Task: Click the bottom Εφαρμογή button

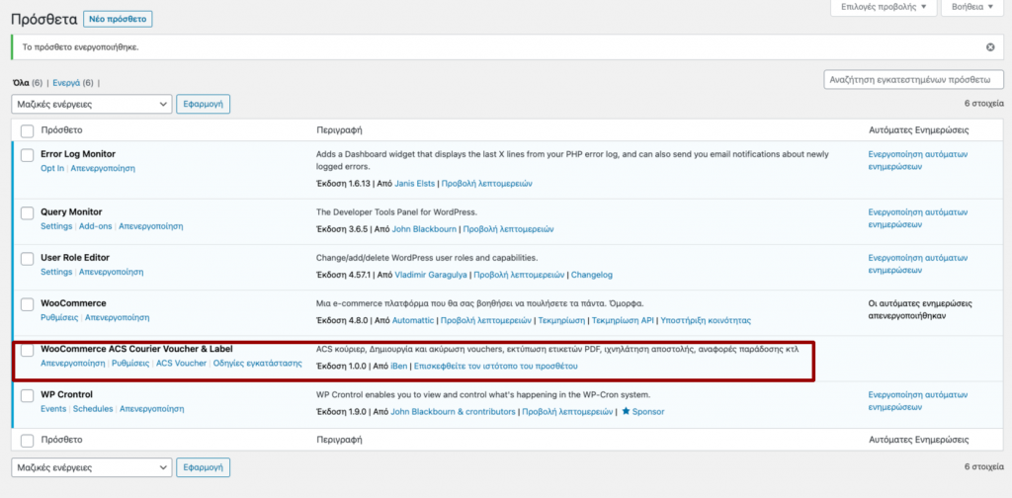Action: click(204, 467)
